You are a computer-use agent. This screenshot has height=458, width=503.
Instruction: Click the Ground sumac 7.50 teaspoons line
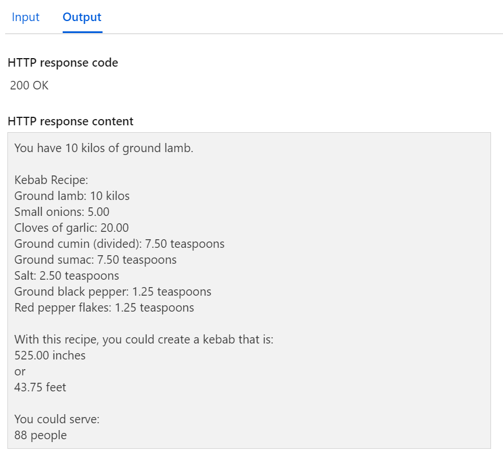click(95, 260)
